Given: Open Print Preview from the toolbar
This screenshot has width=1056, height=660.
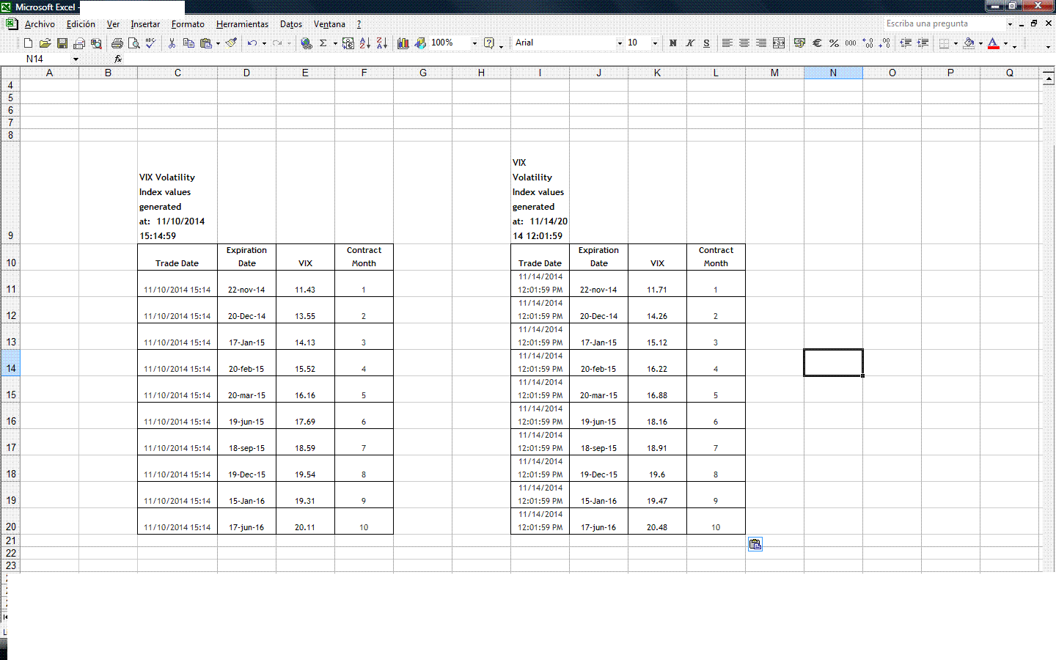Looking at the screenshot, I should (x=133, y=43).
